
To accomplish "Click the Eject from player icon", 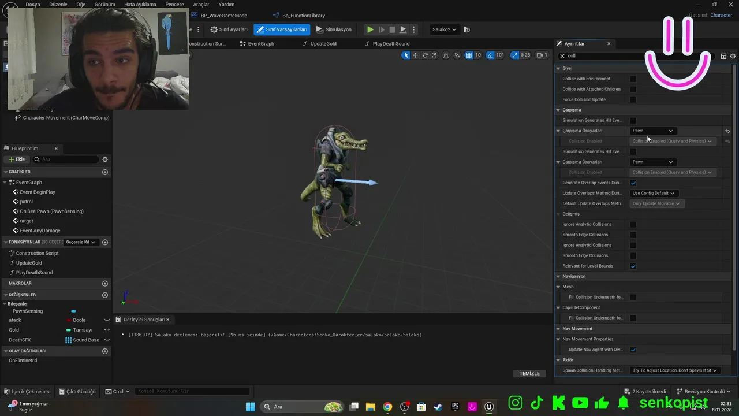I will click(403, 29).
